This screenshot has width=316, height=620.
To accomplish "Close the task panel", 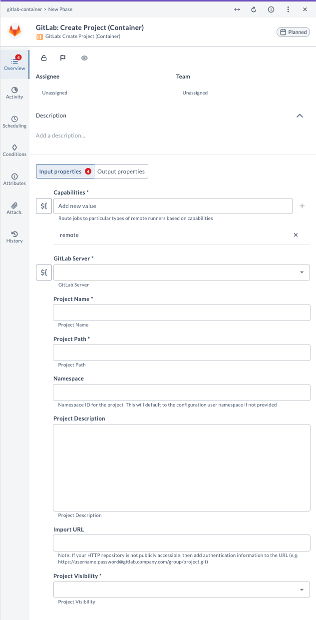I will pos(305,9).
